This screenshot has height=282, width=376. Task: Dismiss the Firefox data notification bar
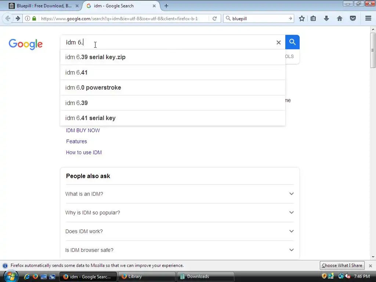(x=370, y=266)
